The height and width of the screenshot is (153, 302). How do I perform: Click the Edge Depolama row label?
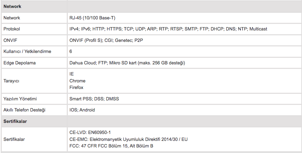click(19, 63)
